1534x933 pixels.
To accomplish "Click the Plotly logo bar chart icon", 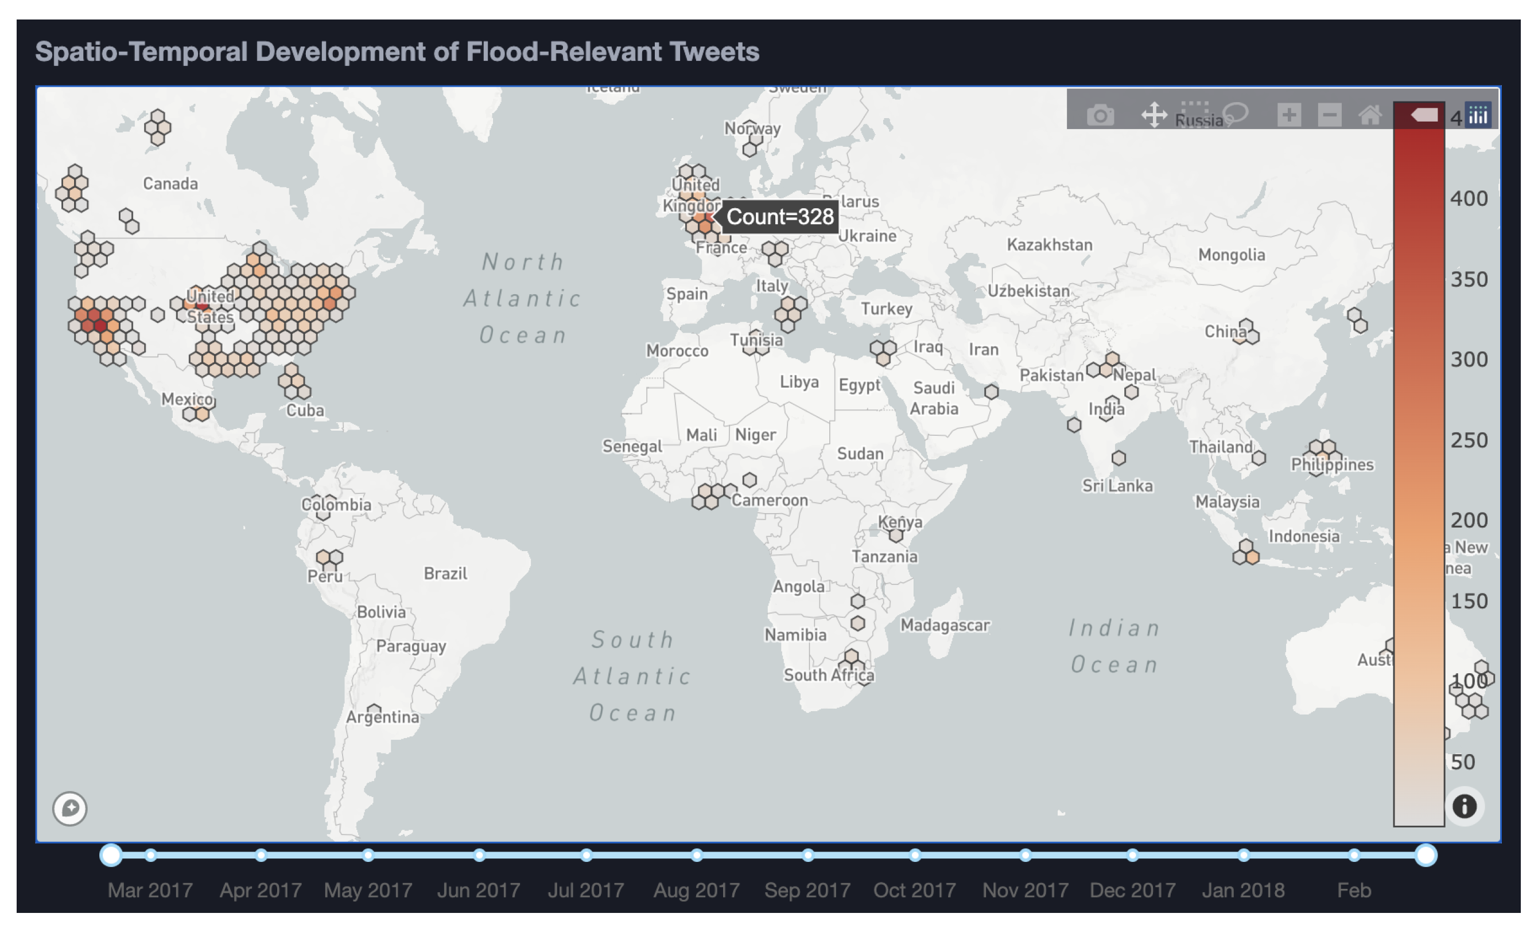I will (x=1478, y=115).
